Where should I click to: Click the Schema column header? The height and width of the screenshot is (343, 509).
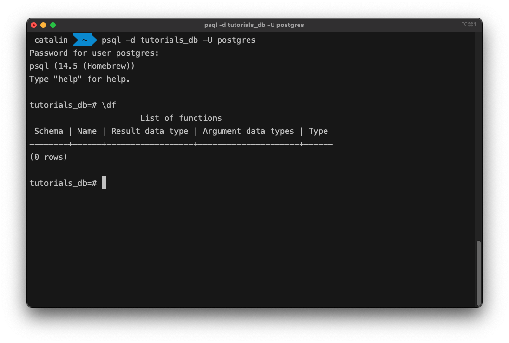pos(48,131)
